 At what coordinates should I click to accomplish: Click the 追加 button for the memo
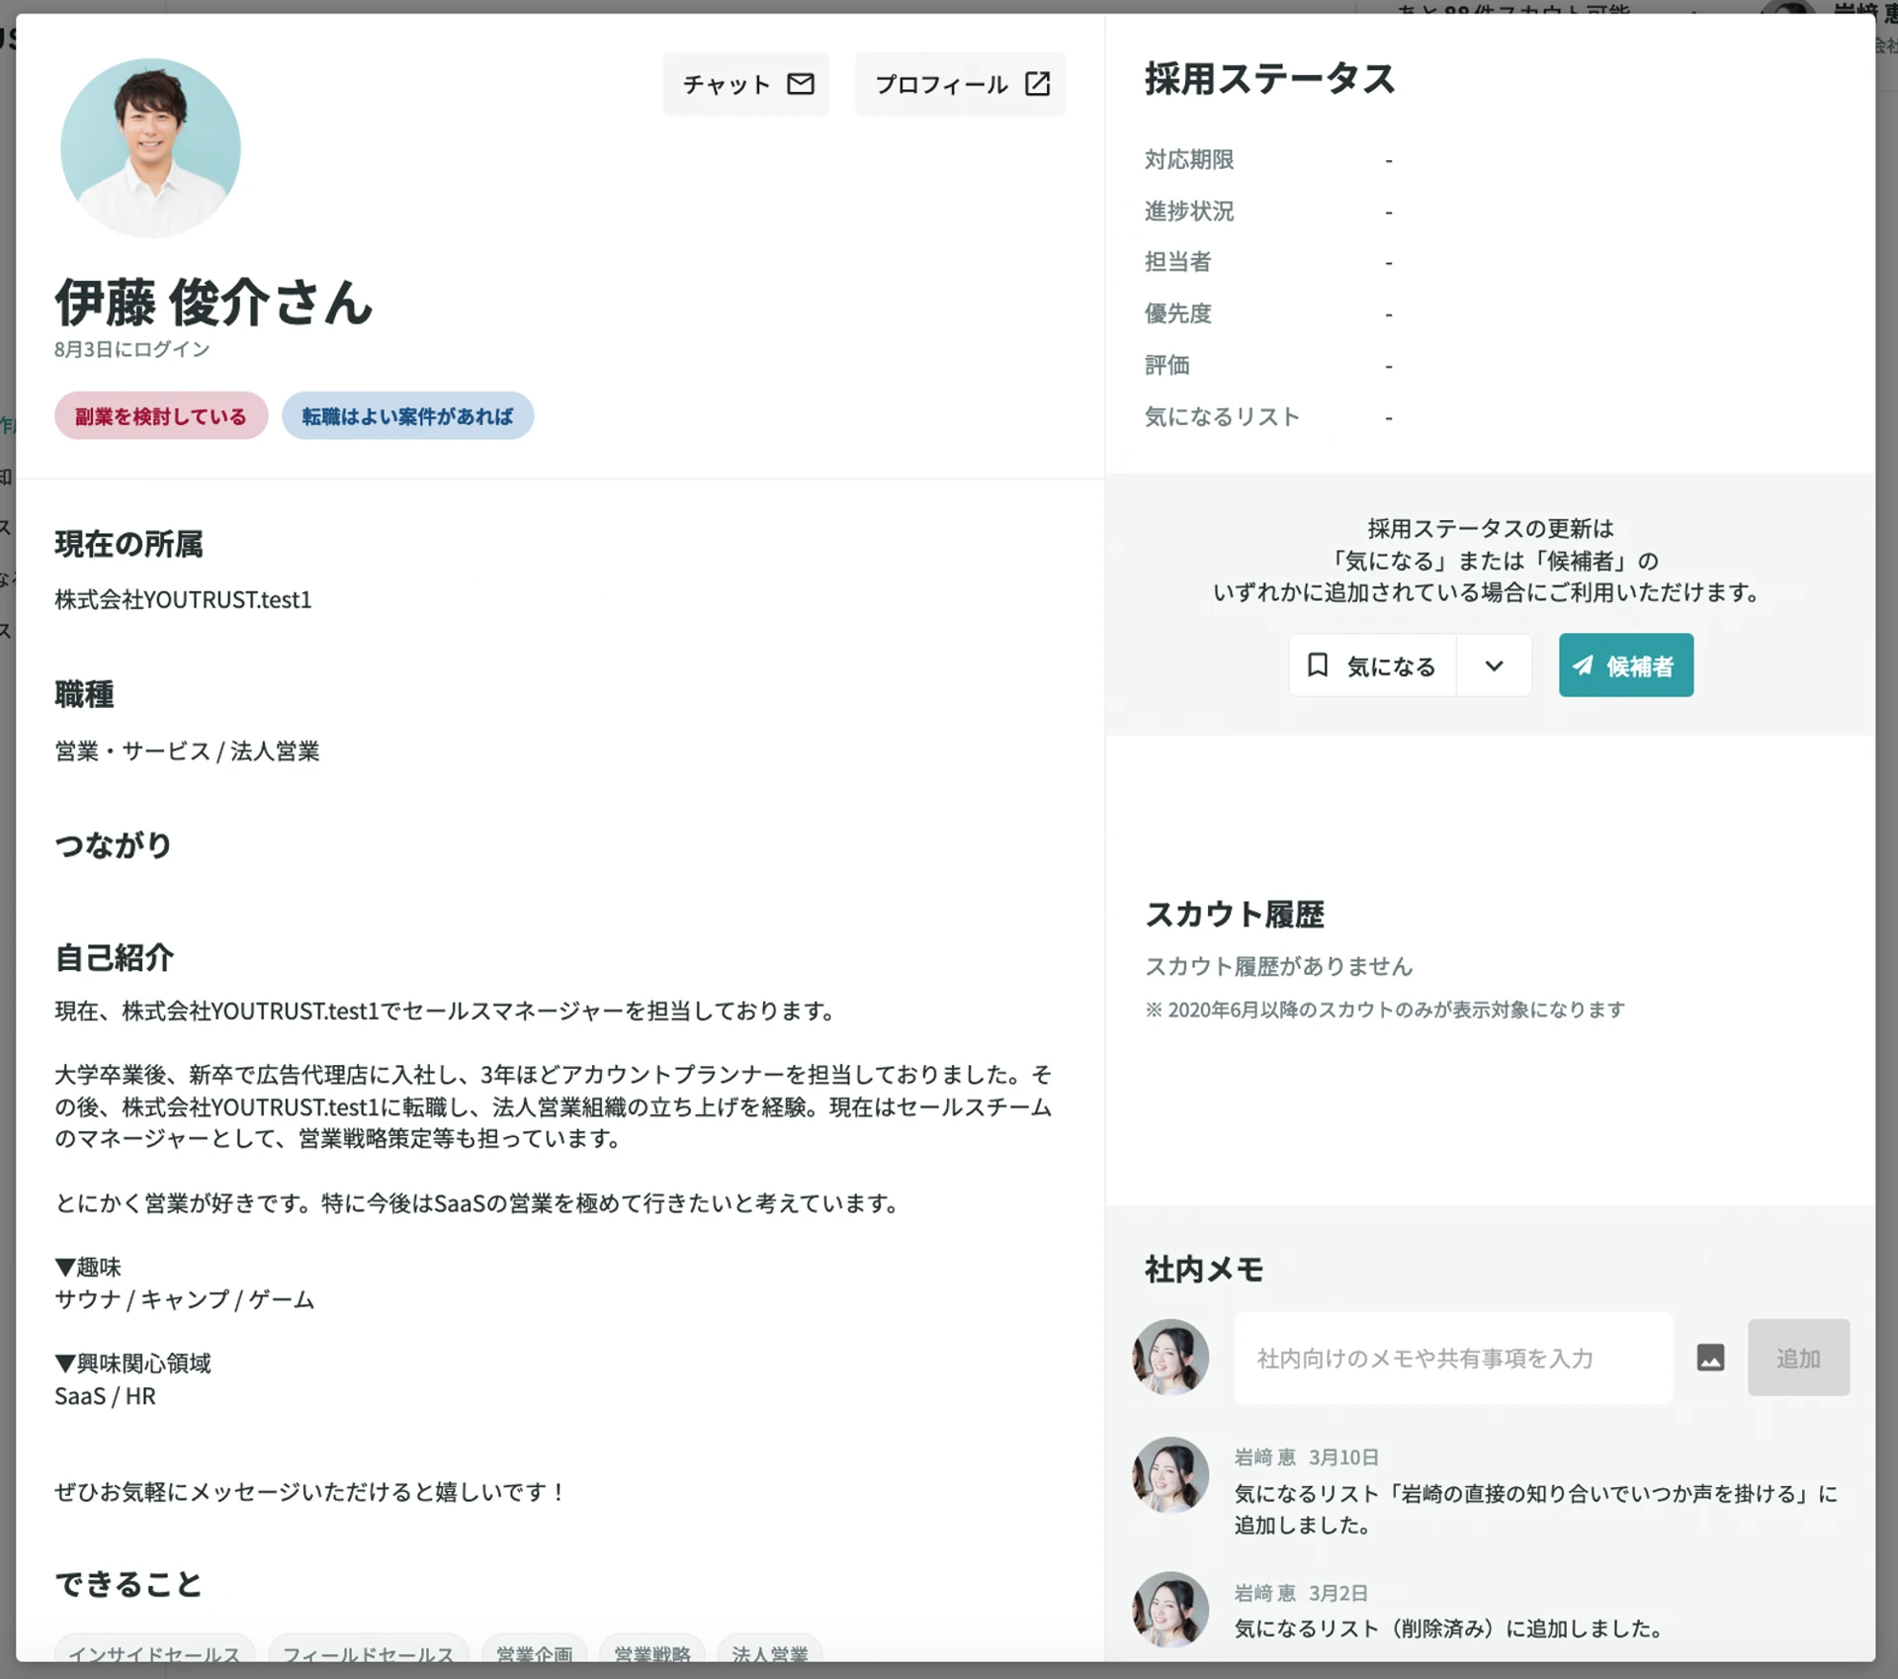pyautogui.click(x=1798, y=1358)
